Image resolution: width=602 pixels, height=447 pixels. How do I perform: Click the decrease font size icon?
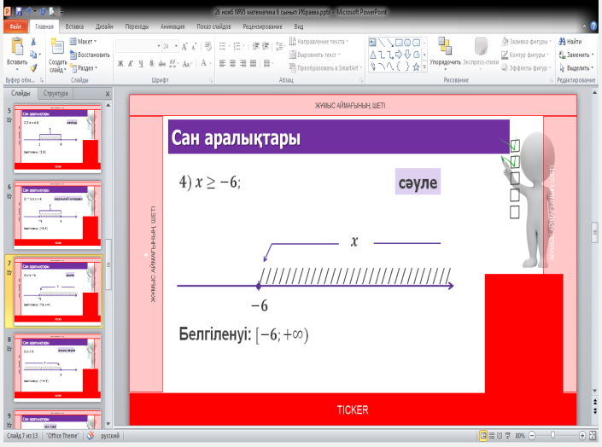pos(194,47)
